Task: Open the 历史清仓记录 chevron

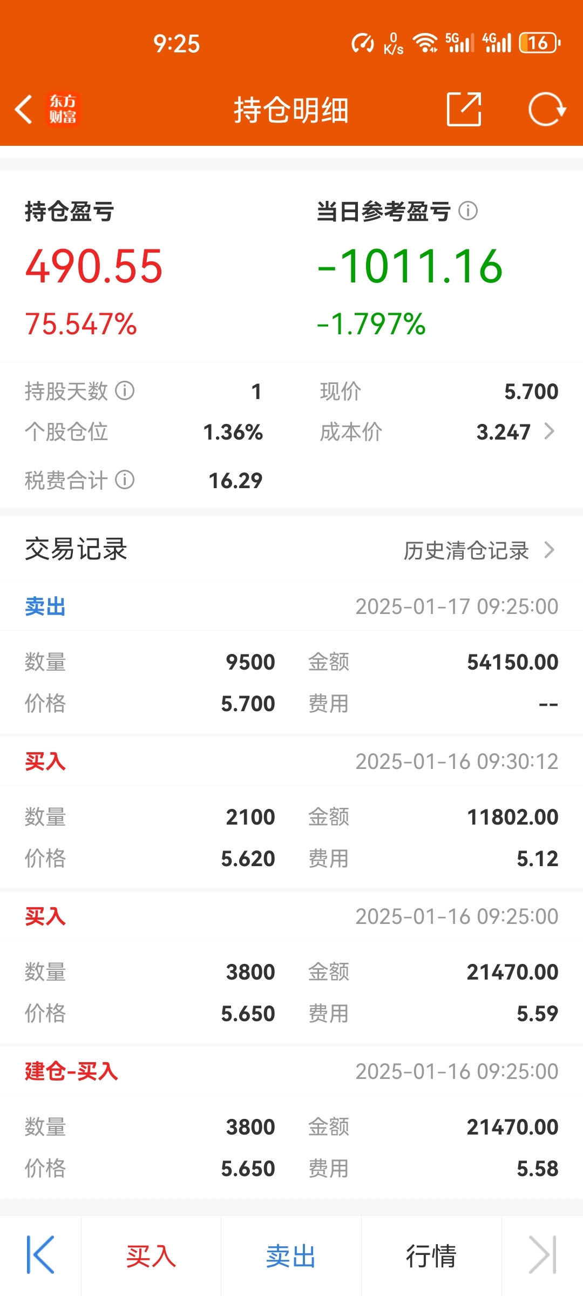Action: click(550, 550)
